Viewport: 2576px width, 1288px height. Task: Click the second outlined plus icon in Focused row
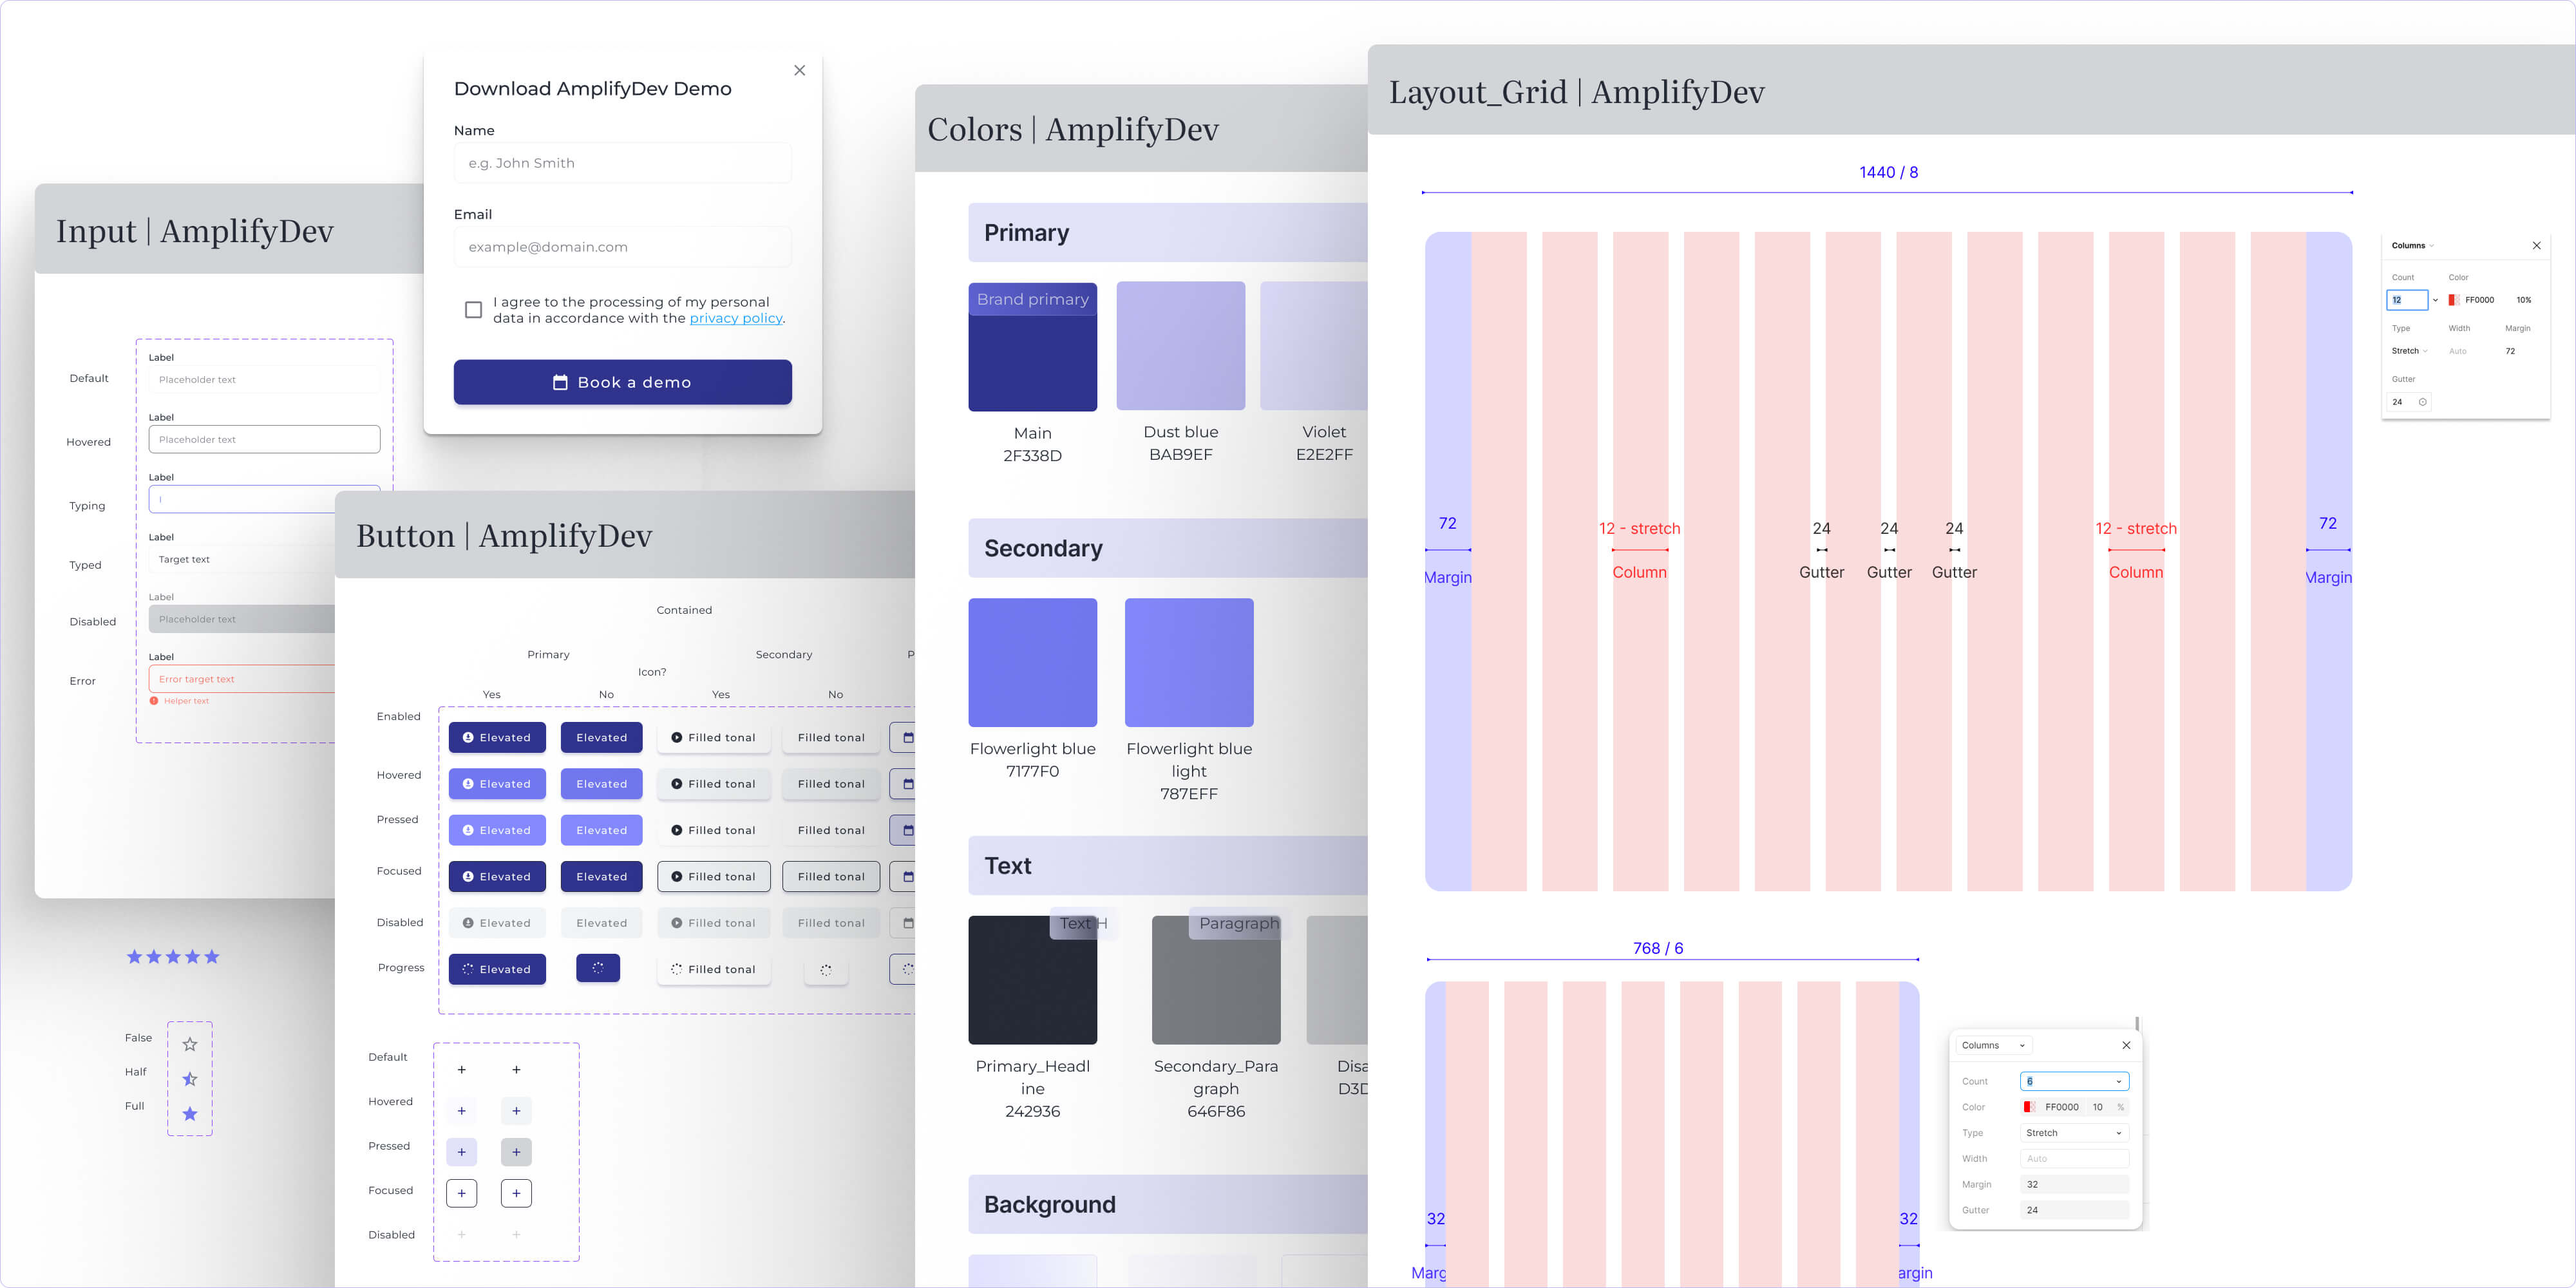pos(516,1193)
